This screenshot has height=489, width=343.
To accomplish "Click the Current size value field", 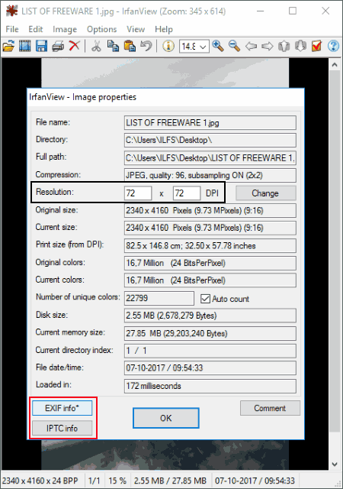I will pyautogui.click(x=210, y=228).
